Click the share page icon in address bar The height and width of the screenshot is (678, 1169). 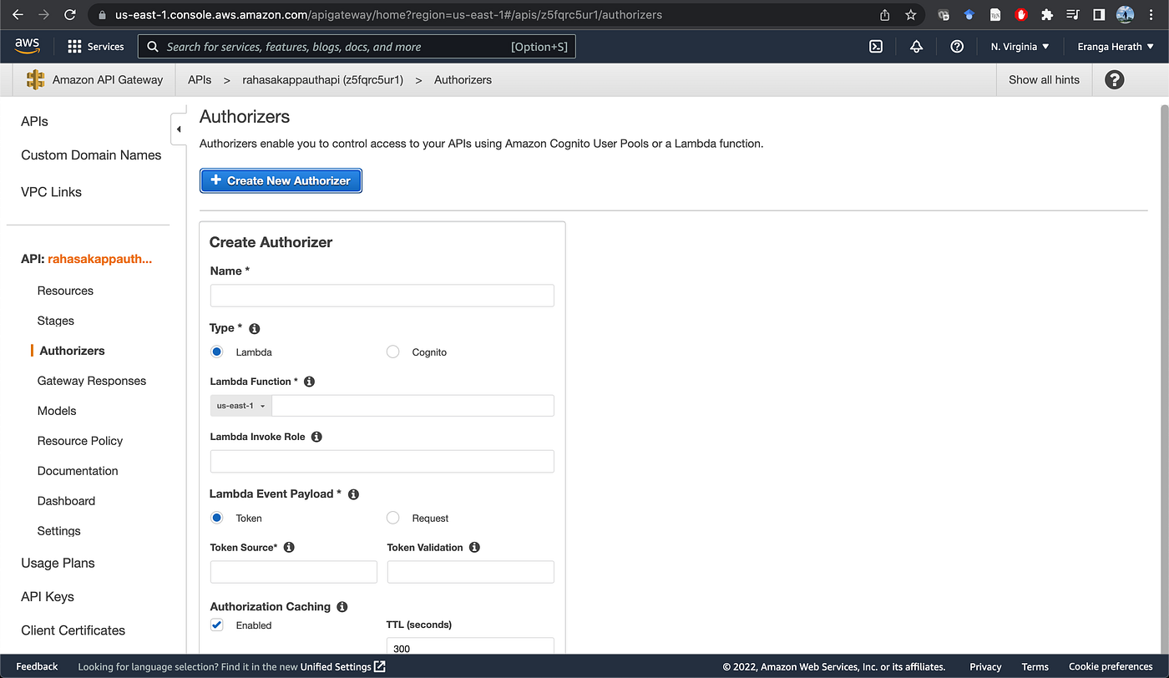pos(885,14)
